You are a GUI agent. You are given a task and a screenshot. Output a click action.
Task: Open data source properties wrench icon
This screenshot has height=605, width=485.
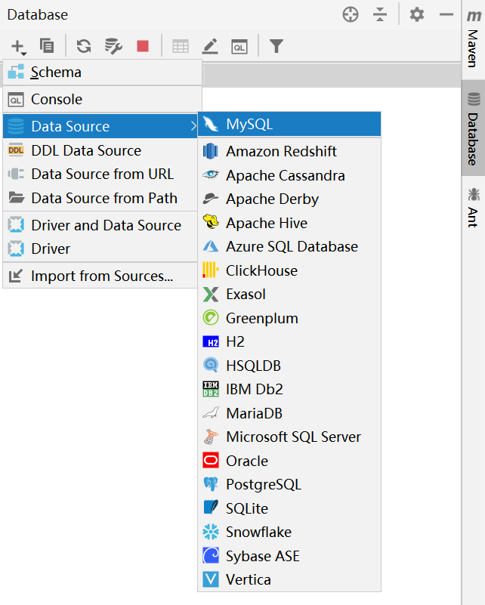tap(113, 46)
